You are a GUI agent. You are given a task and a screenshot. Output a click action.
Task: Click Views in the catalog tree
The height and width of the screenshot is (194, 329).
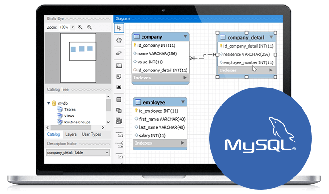tap(69, 115)
